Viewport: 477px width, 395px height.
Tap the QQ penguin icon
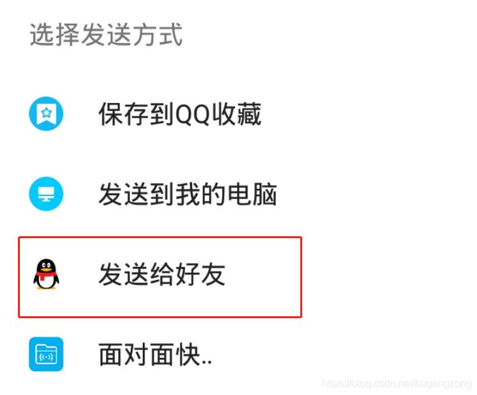pos(46,274)
